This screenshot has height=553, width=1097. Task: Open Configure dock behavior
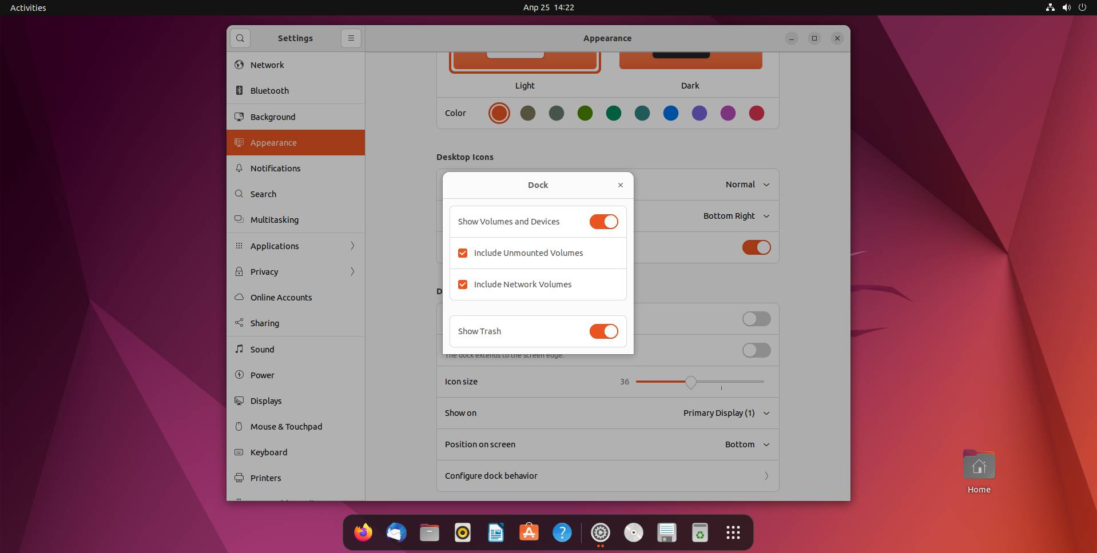pos(607,475)
